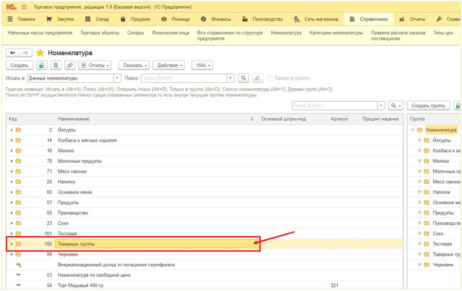Click the paperclip attachments icon
Image resolution: width=462 pixels, height=291 pixels.
tap(69, 65)
